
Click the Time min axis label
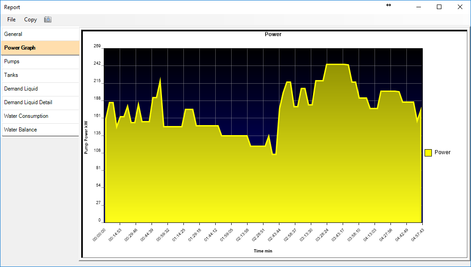point(263,251)
